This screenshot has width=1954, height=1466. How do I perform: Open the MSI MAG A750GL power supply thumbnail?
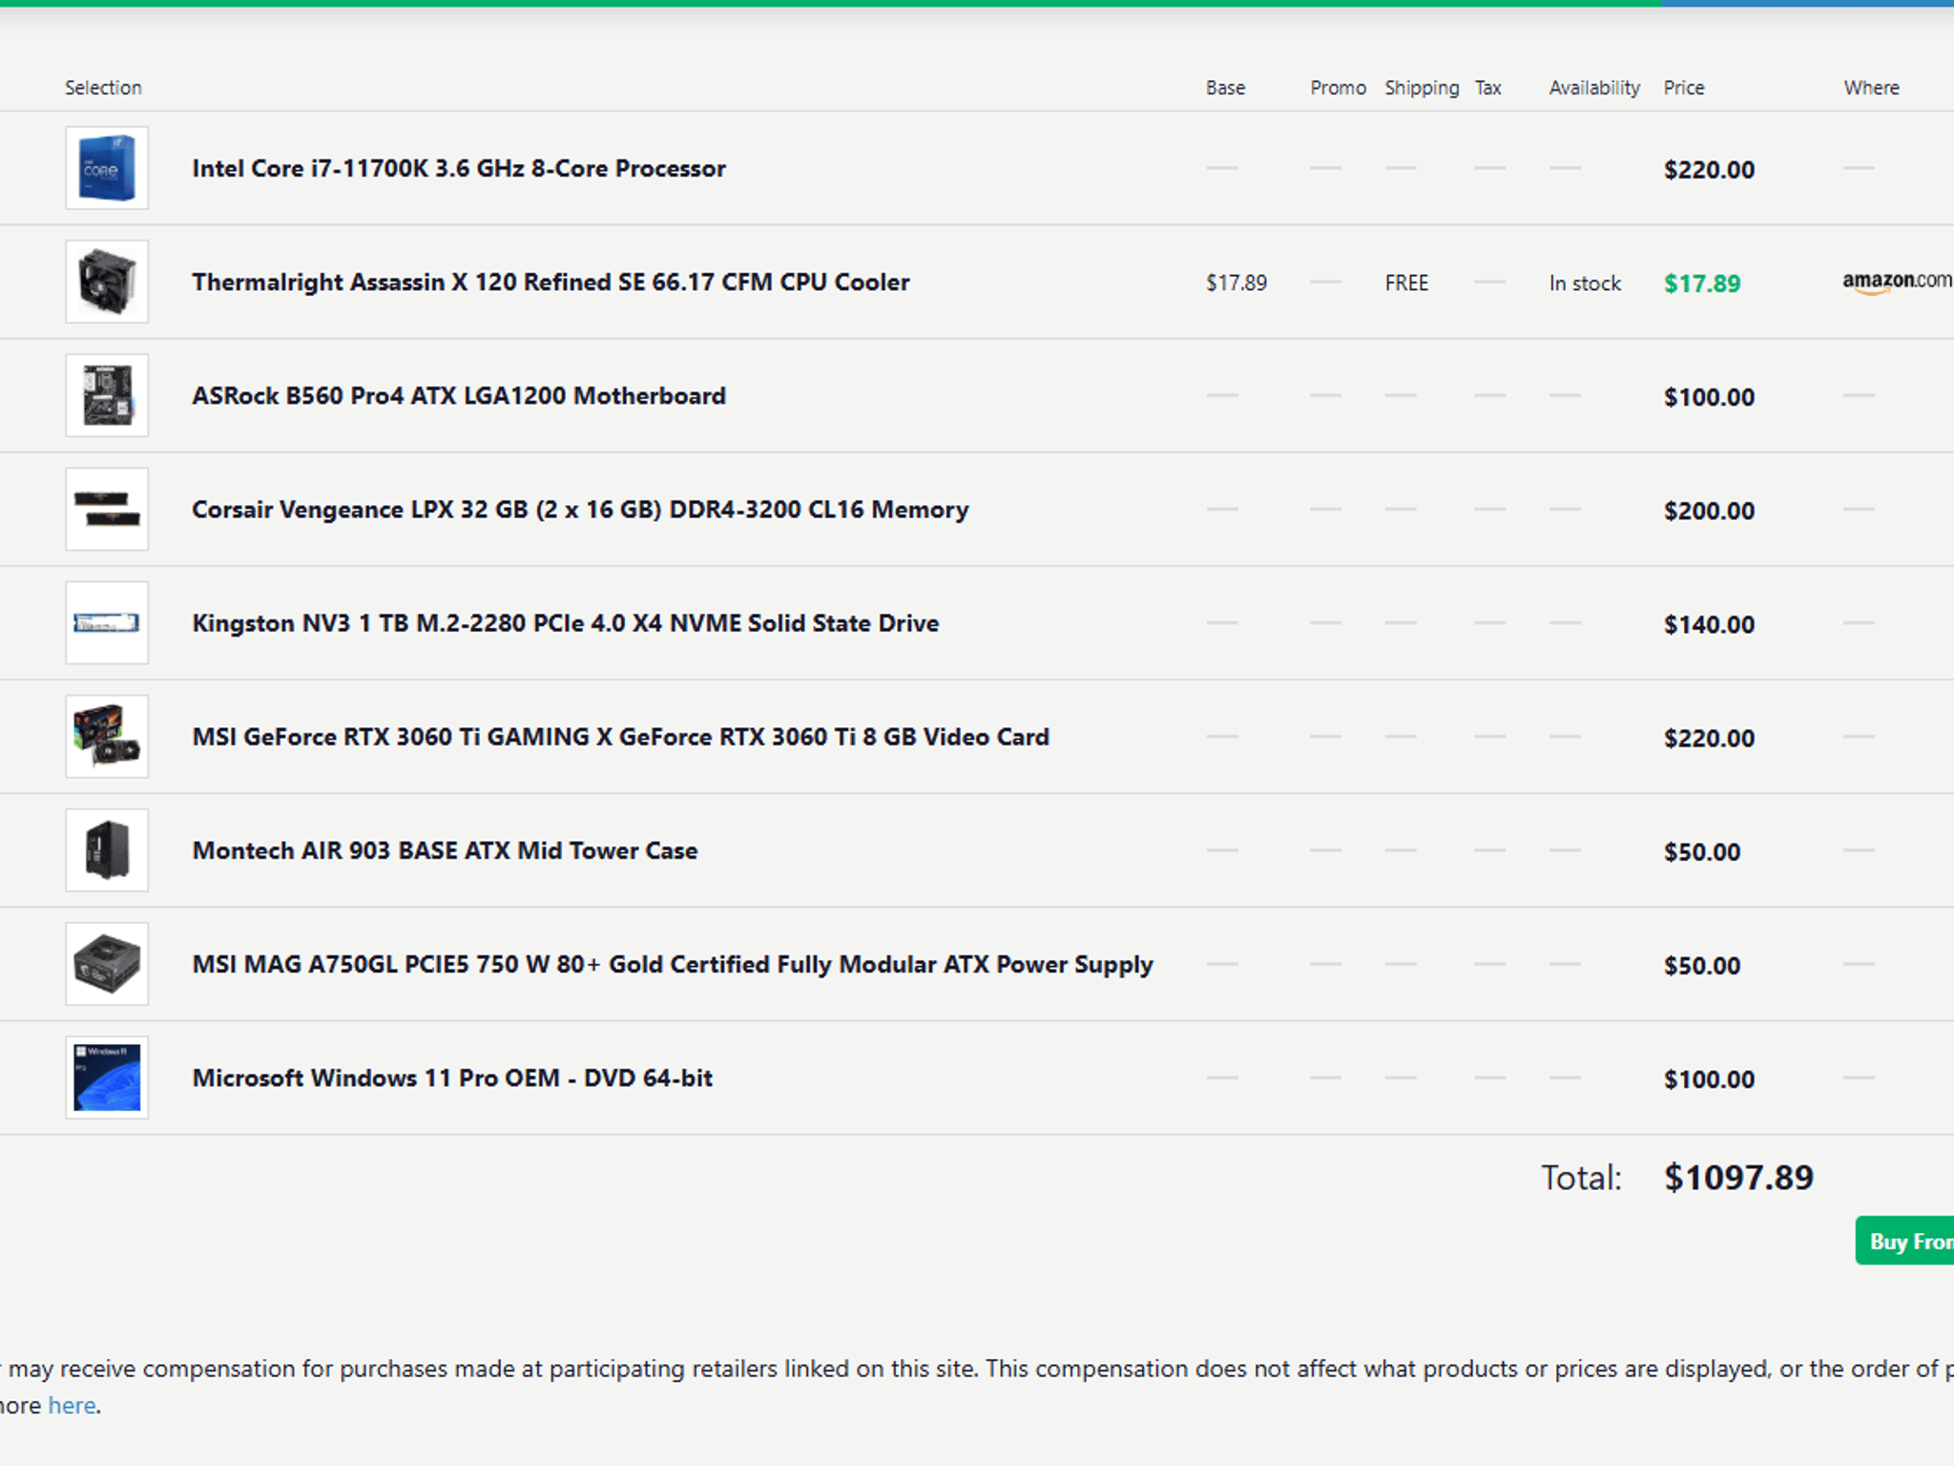[107, 963]
